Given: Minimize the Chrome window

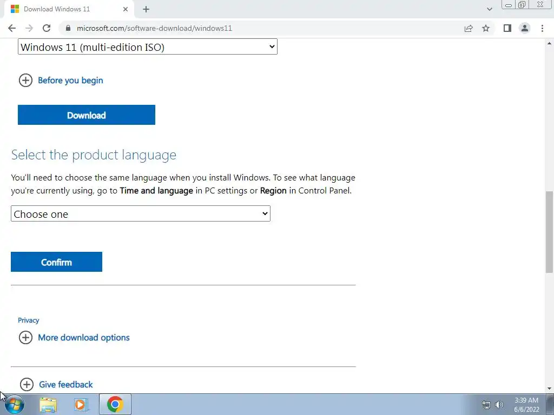Looking at the screenshot, I should point(509,5).
